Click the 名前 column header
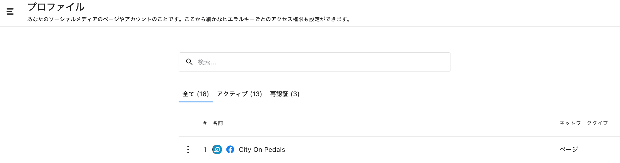This screenshot has width=620, height=163. 218,123
